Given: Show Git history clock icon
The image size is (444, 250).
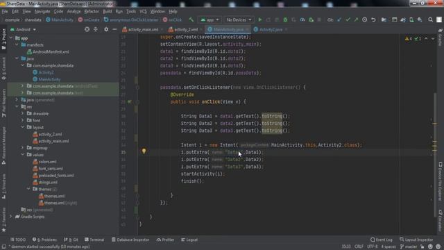Looking at the screenshot, I should click(x=365, y=20).
